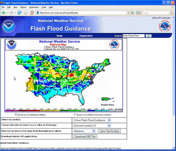The image size is (176, 151).
Task: Open the www.srh.noaa.gov link at top right
Action: coord(161,18)
